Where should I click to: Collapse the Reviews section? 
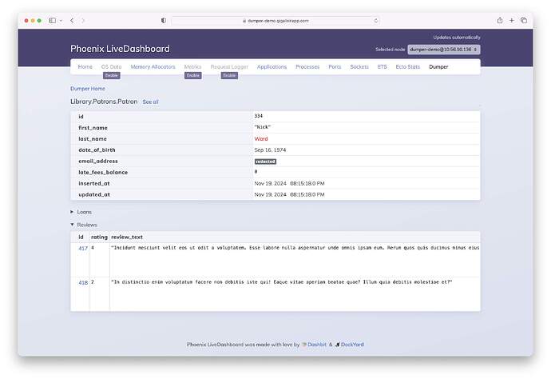[x=84, y=225]
